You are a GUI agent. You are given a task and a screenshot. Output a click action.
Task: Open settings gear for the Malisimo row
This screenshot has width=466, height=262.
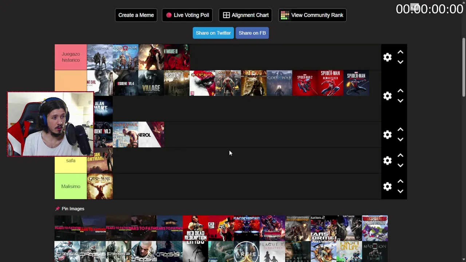387,186
